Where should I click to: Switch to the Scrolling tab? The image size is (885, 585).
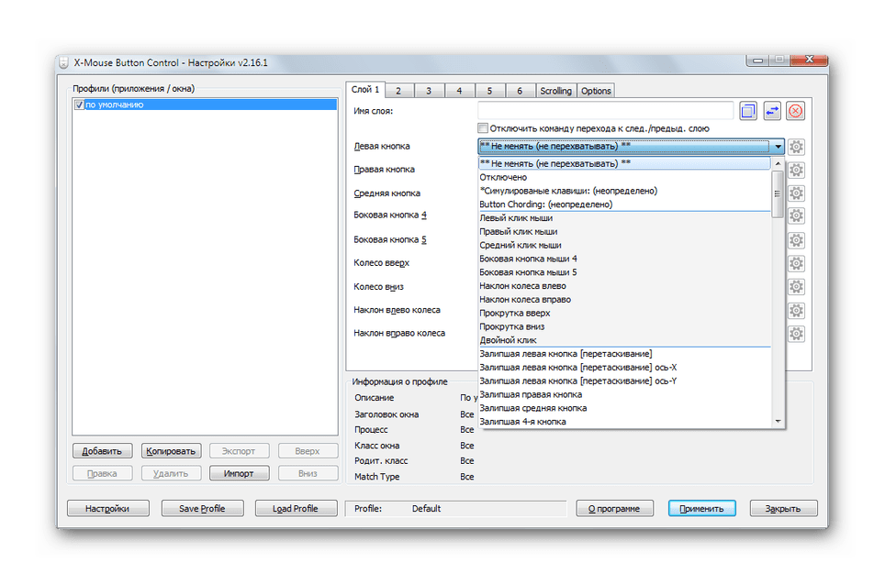coord(555,91)
